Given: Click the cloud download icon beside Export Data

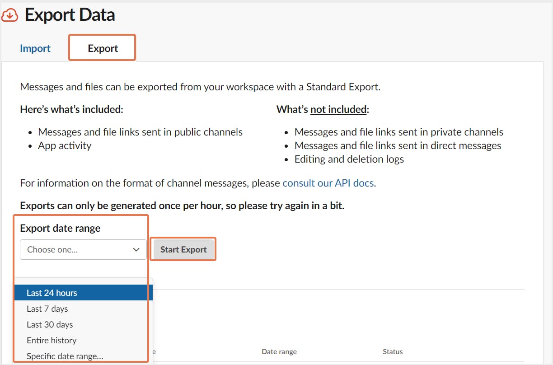Looking at the screenshot, I should (x=10, y=15).
